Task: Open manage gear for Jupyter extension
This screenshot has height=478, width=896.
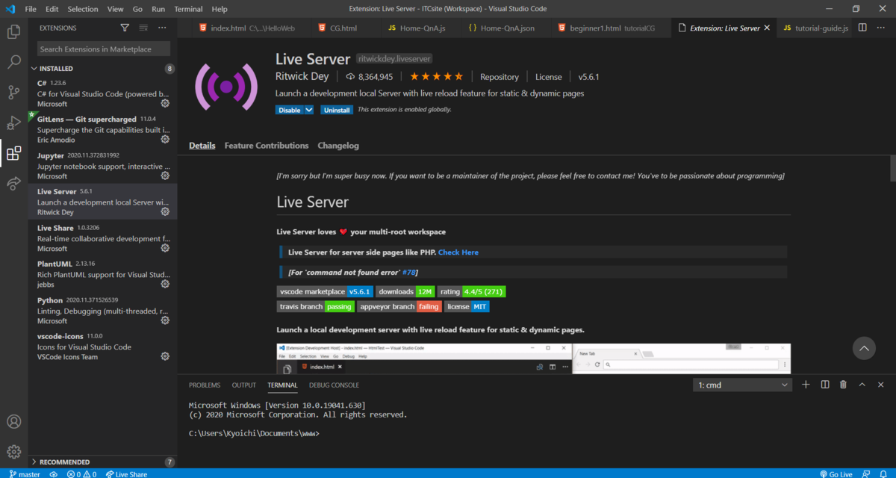Action: tap(165, 176)
